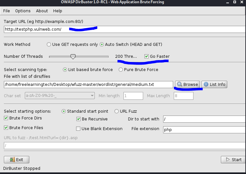This screenshot has width=246, height=174.
Task: Open the About menu
Action: (x=42, y=11)
